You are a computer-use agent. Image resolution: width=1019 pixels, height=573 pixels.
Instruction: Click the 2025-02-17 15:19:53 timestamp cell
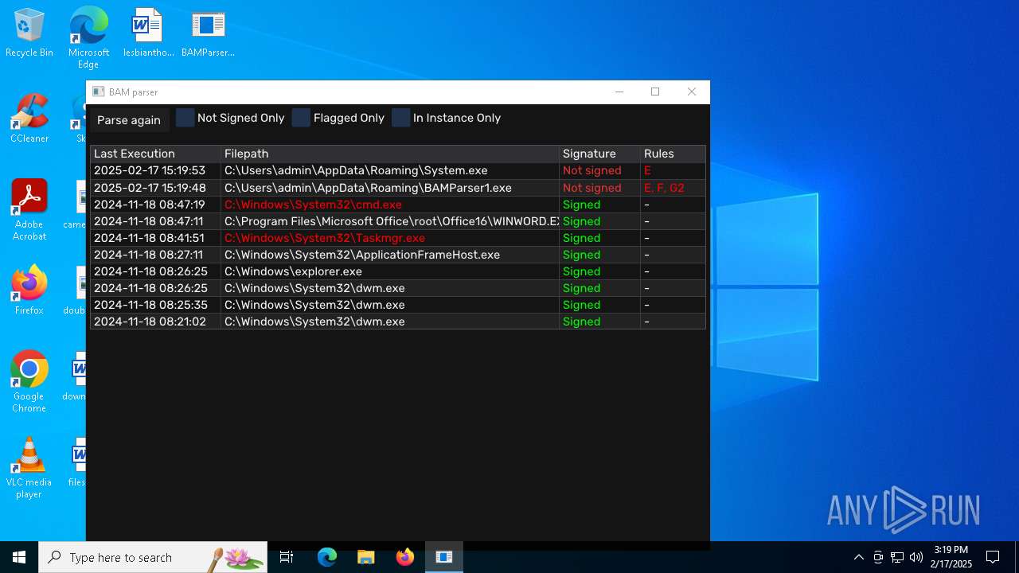click(155, 170)
